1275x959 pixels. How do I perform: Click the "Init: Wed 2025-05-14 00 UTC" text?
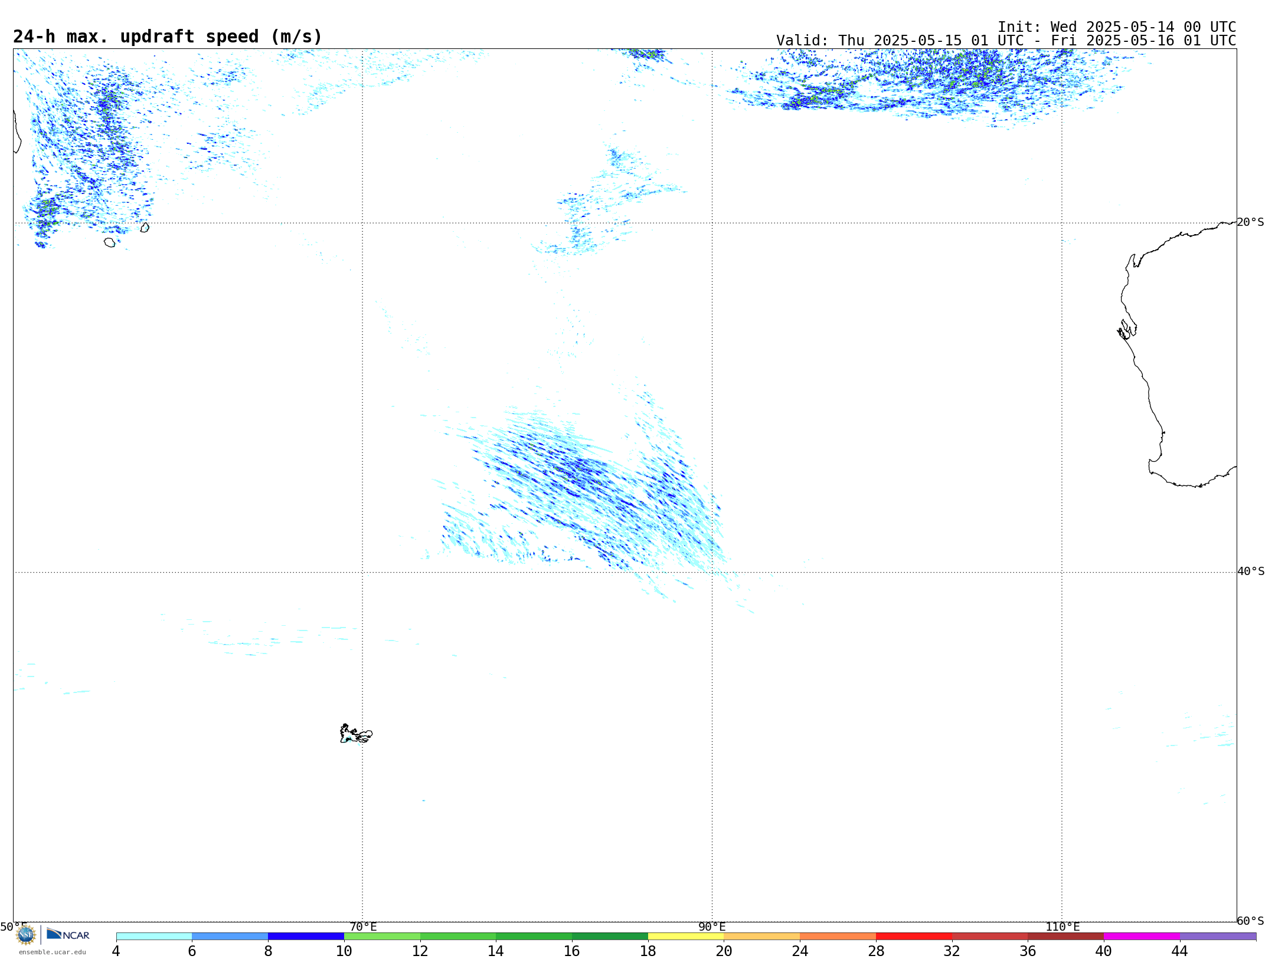1117,27
